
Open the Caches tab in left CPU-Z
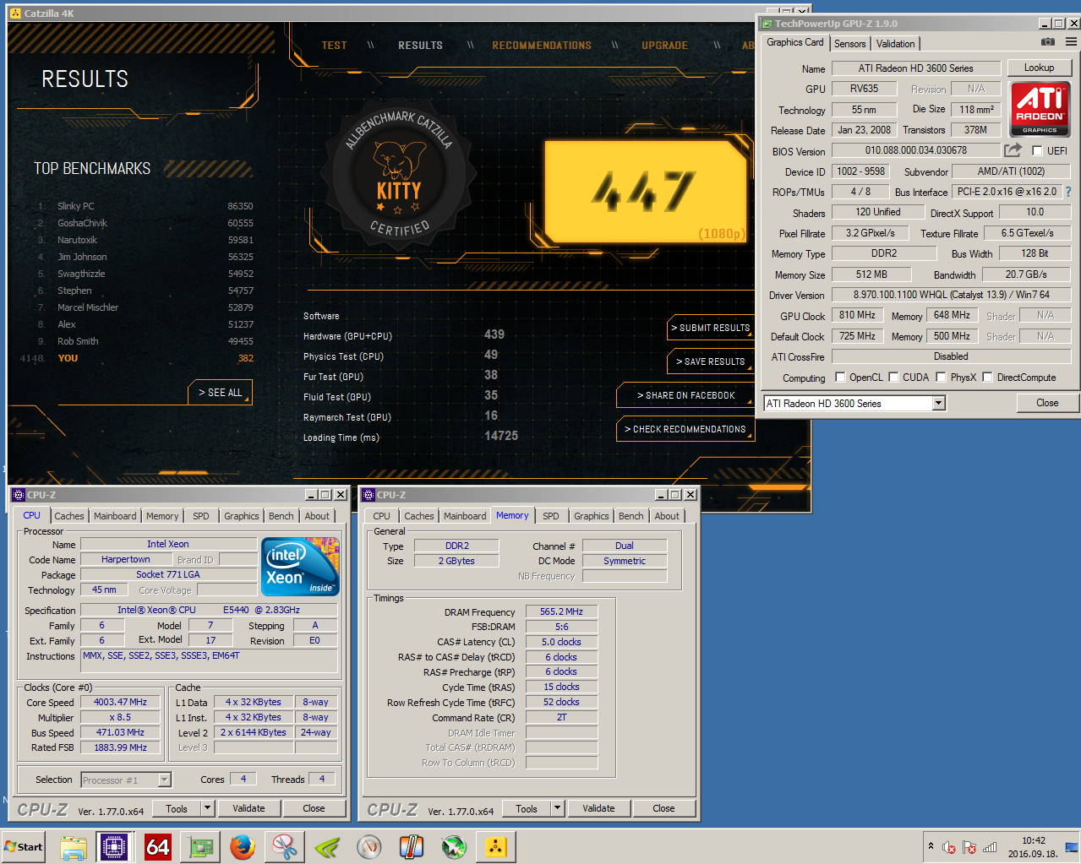point(69,516)
